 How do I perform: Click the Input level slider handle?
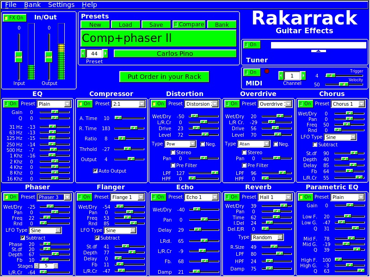coord(18,57)
